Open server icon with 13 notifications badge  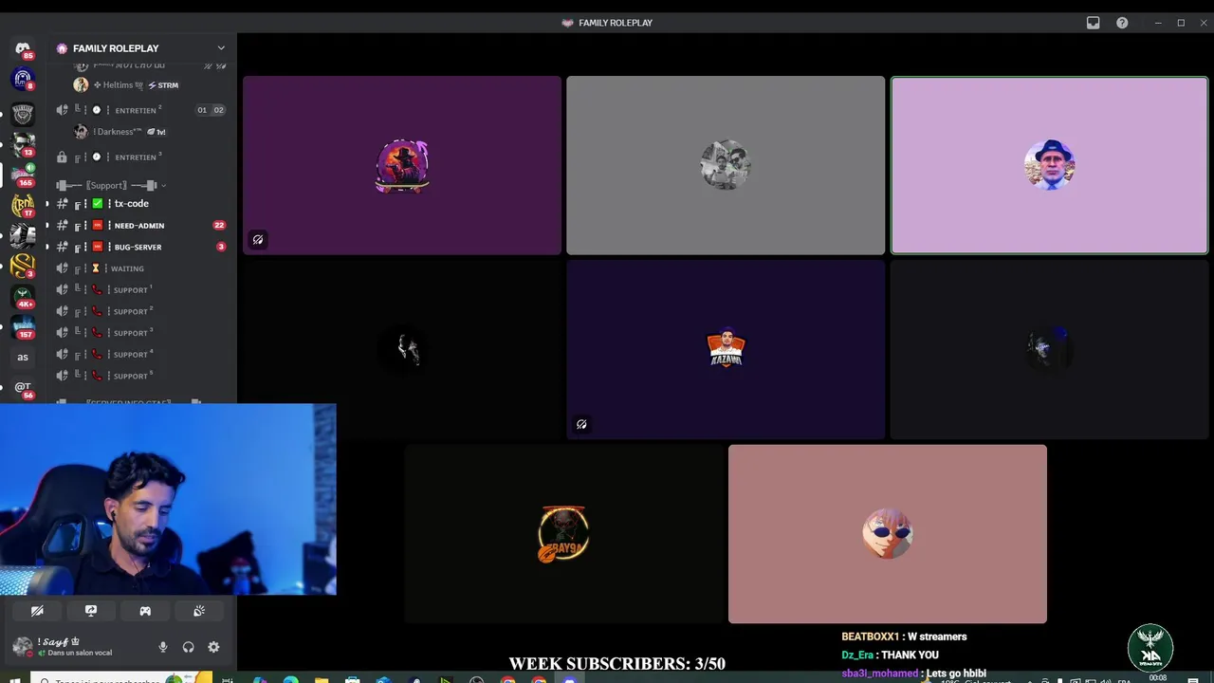[x=23, y=144]
